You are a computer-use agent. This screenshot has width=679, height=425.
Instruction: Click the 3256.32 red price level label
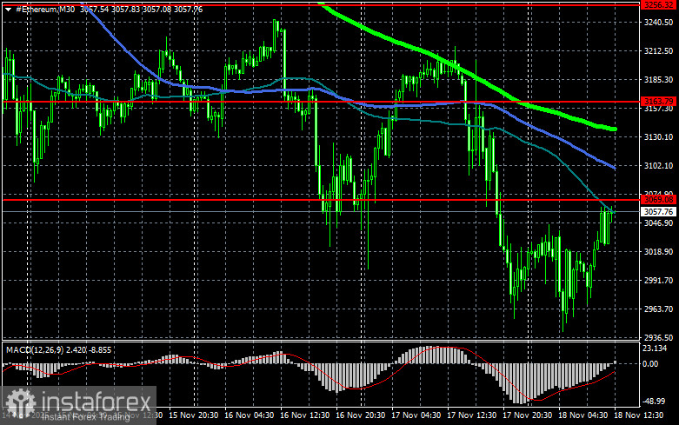658,5
